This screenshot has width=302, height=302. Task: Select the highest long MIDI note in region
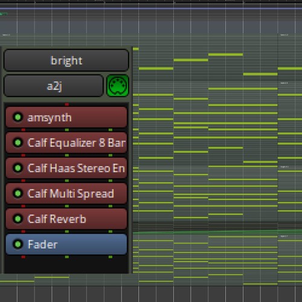pyautogui.click(x=225, y=54)
